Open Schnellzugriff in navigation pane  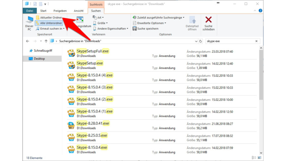click(x=41, y=51)
